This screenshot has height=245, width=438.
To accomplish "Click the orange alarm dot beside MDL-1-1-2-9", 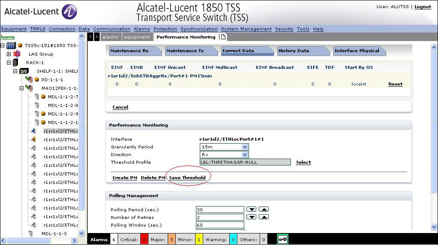I will coord(43,114).
